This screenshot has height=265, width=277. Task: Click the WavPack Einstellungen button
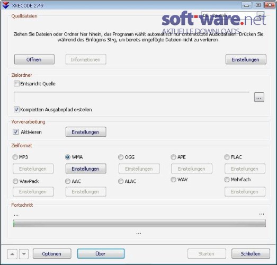tap(33, 192)
